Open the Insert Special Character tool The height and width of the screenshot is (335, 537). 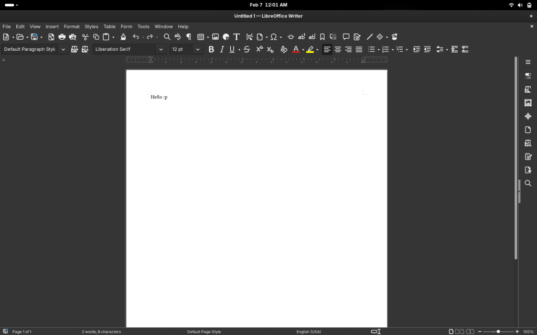pos(273,37)
